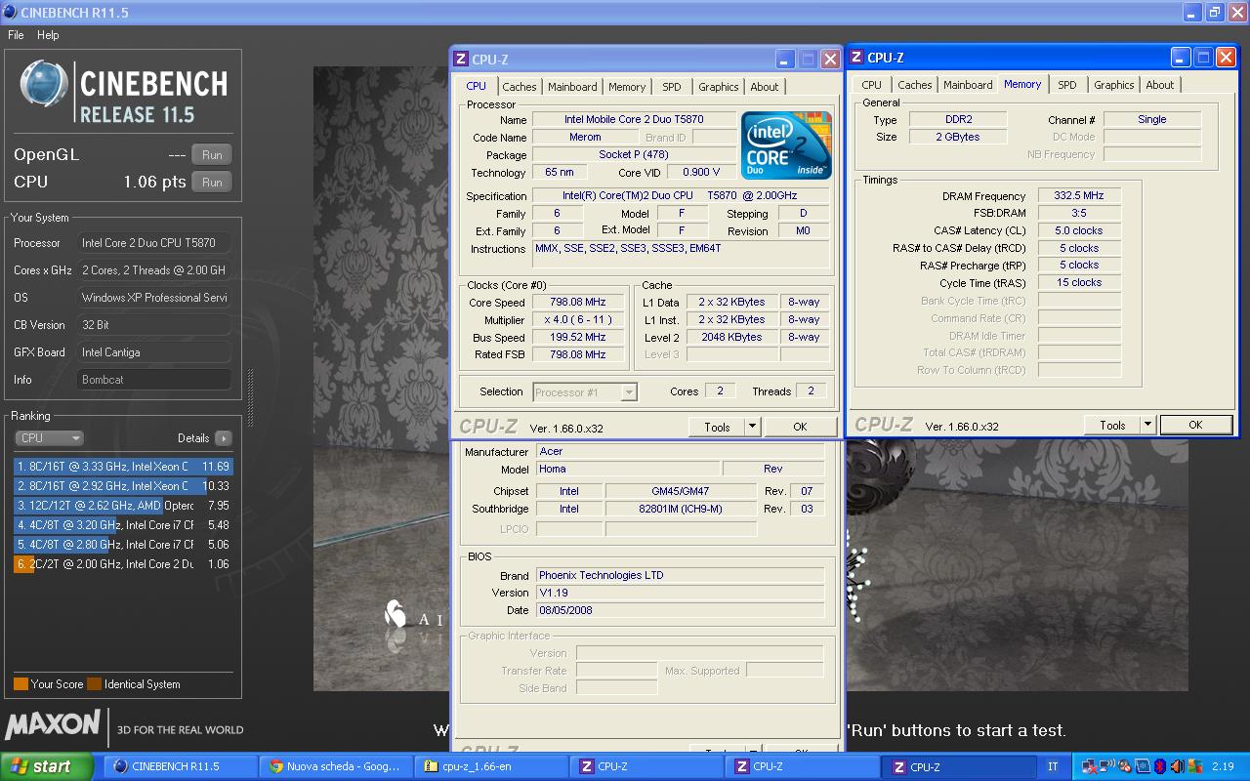The height and width of the screenshot is (781, 1250).
Task: Switch to Caches tab in Memory window
Action: tap(914, 85)
